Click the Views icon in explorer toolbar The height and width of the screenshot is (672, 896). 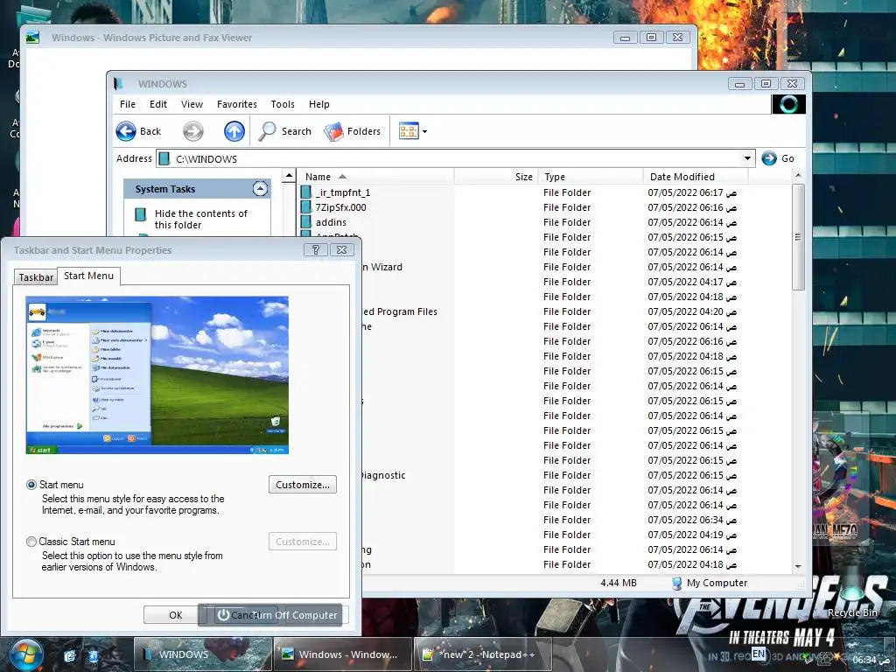tap(409, 131)
